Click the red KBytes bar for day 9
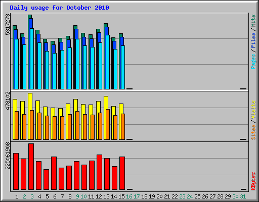Image resolution: width=259 pixels, height=202 pixels. point(77,176)
